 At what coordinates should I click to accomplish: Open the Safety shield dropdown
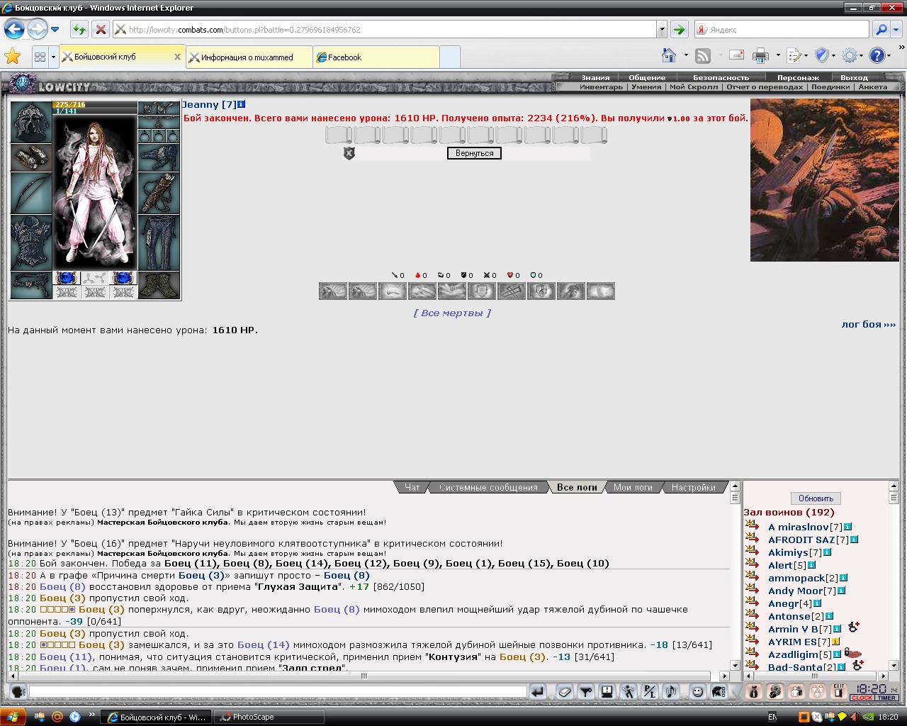(826, 55)
